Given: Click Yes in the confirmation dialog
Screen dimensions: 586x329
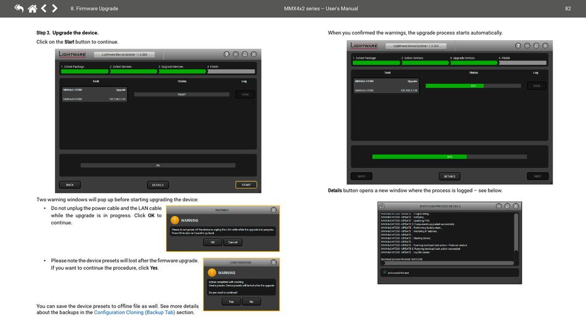Looking at the screenshot, I should point(231,302).
